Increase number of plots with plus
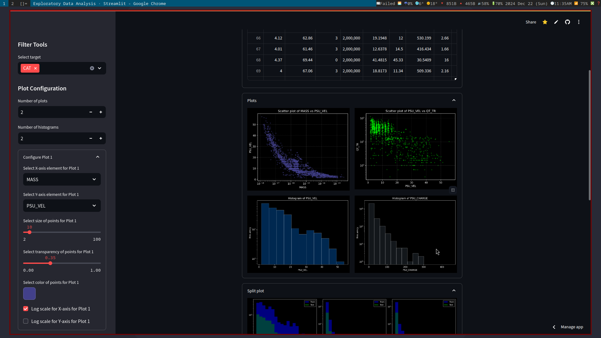This screenshot has height=338, width=601. (100, 112)
